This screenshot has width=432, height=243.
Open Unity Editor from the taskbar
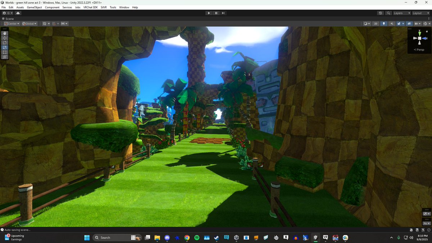click(315, 237)
